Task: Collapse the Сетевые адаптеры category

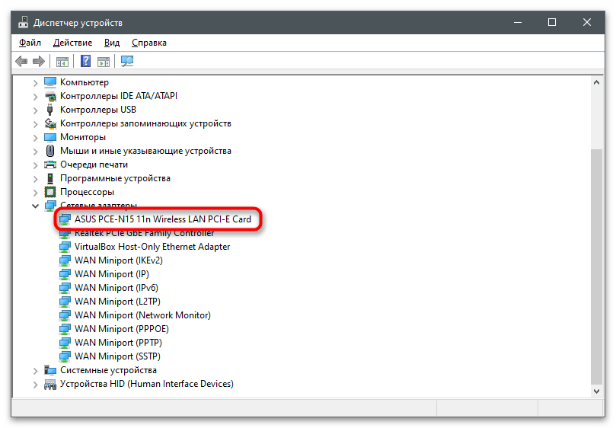Action: click(35, 206)
